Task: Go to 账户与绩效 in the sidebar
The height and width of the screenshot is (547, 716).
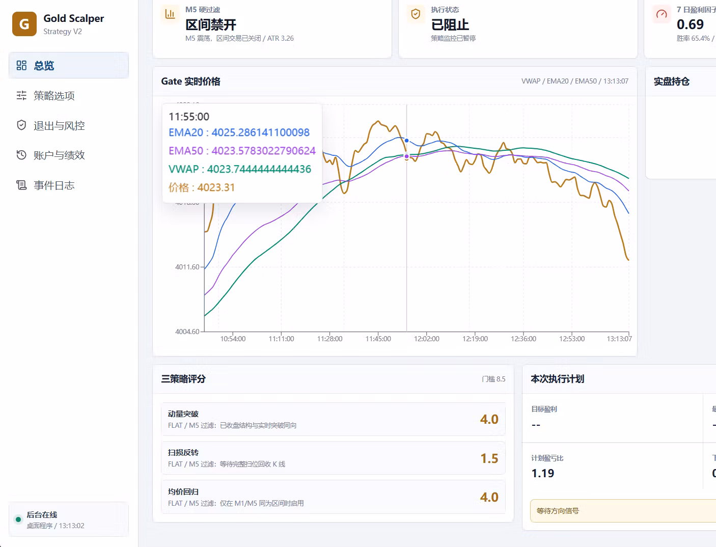Action: [69, 155]
